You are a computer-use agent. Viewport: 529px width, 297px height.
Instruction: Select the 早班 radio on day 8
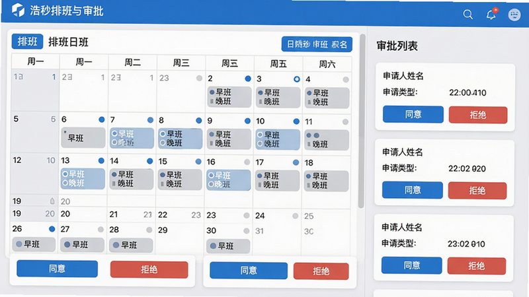163,134
